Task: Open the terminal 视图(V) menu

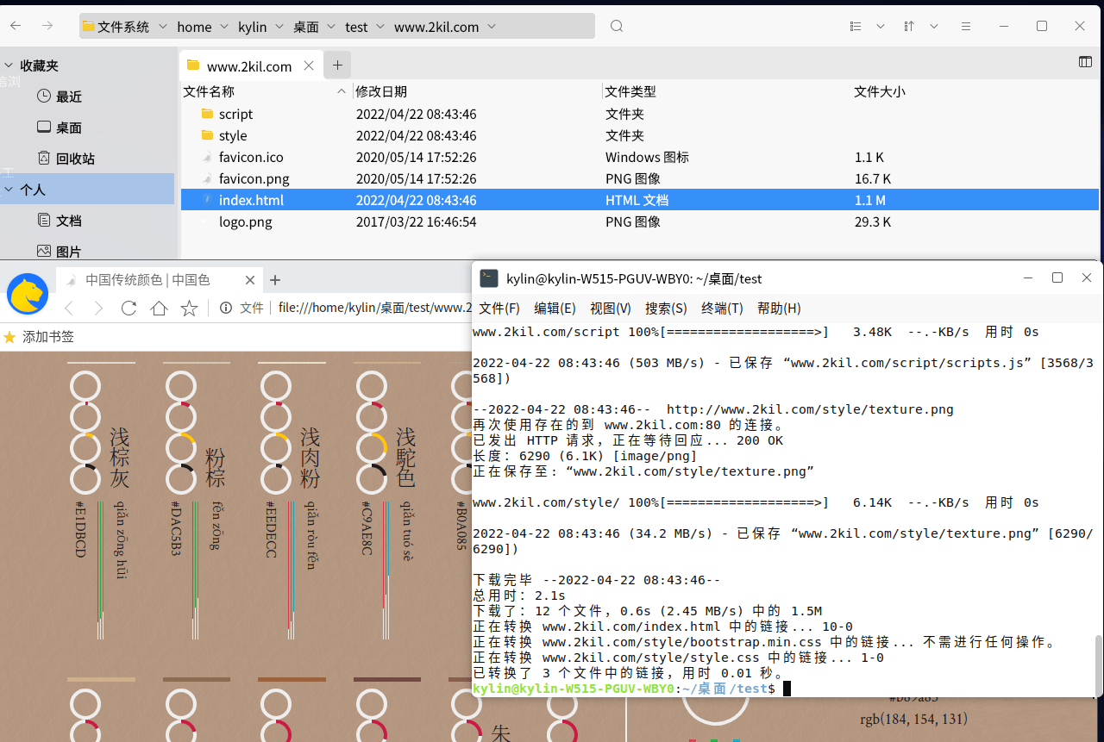Action: click(611, 308)
